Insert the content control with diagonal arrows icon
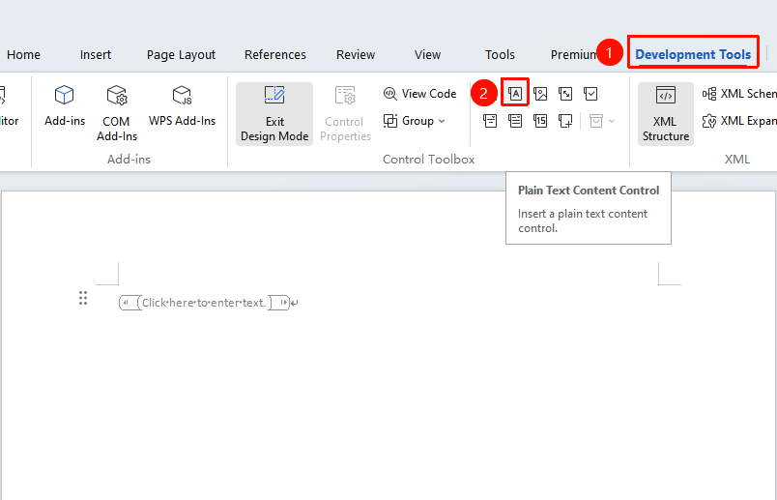Screen dimensions: 777x500 point(565,93)
